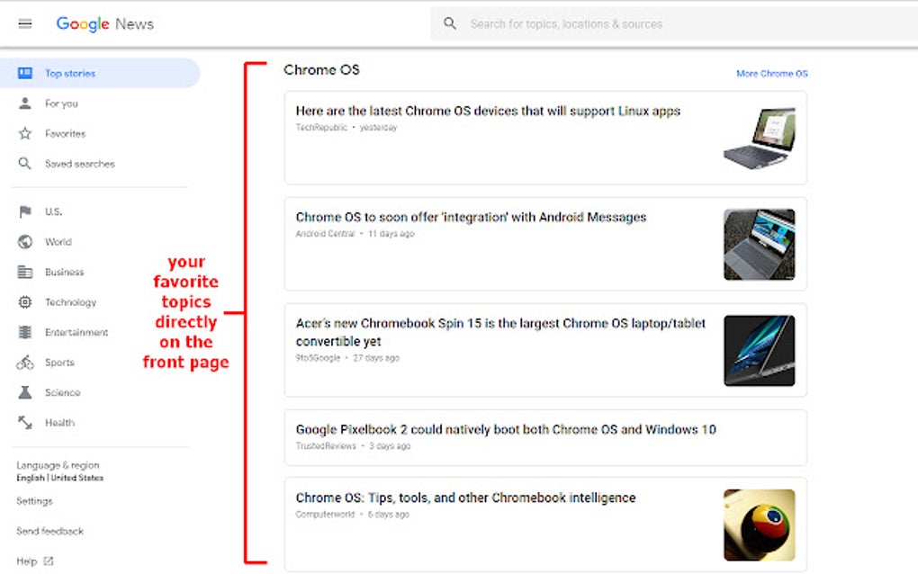This screenshot has width=918, height=574.
Task: Open the U.S. news section
Action: pyautogui.click(x=53, y=211)
